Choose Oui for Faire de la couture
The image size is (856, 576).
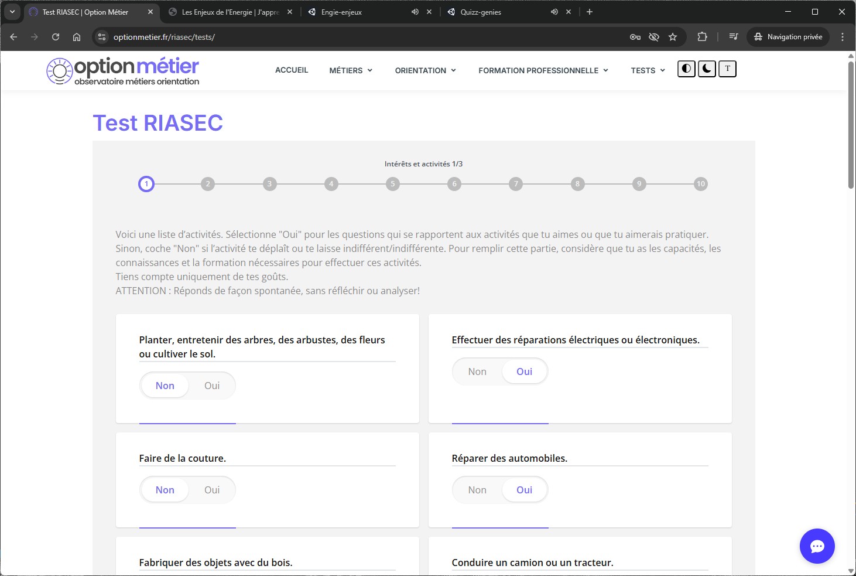pyautogui.click(x=211, y=490)
